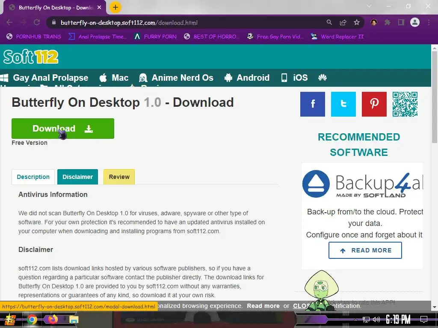This screenshot has height=328, width=438.
Task: Switch to the Disclaimer tab
Action: point(78,177)
